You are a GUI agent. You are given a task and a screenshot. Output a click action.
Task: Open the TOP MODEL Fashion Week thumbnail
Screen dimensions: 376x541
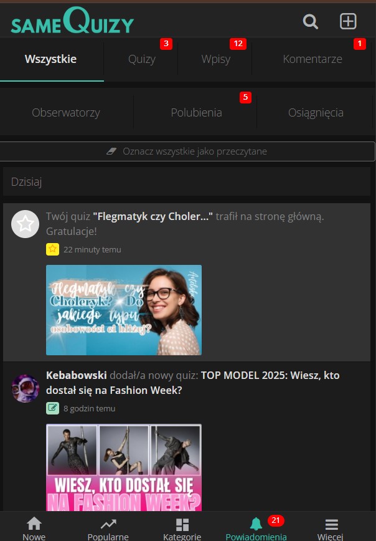click(124, 467)
